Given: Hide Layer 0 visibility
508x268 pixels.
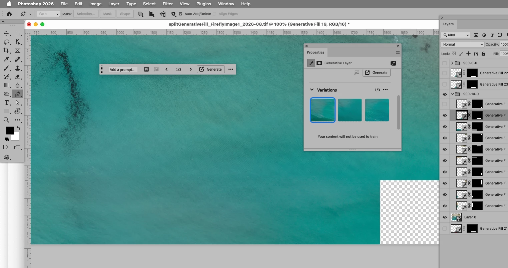Looking at the screenshot, I should tap(445, 217).
